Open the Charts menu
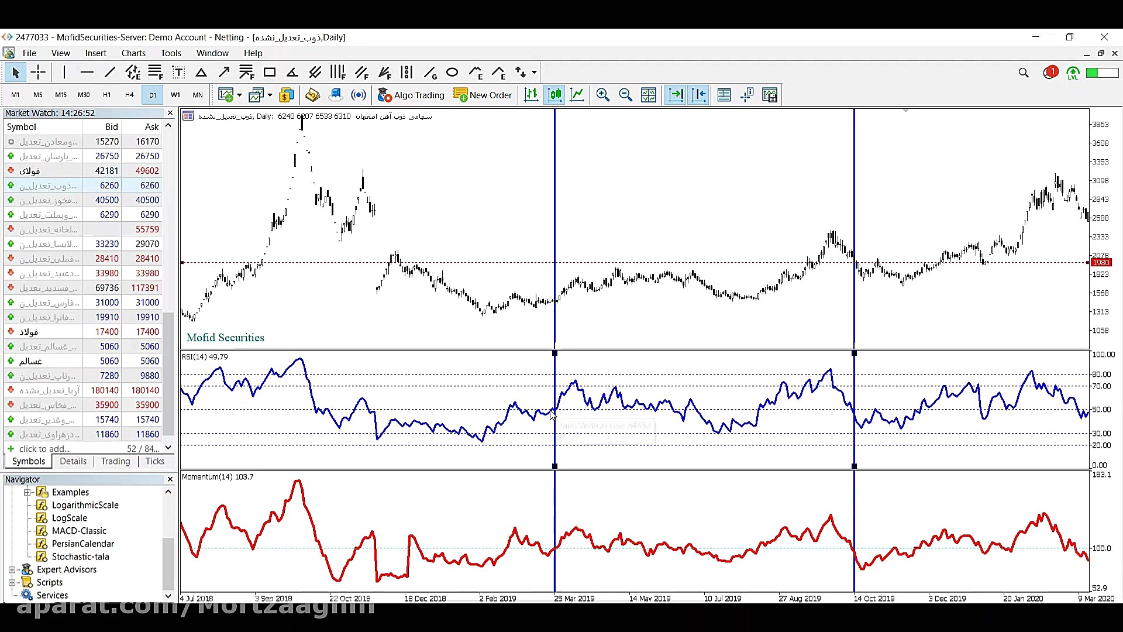Viewport: 1123px width, 632px height. tap(133, 53)
